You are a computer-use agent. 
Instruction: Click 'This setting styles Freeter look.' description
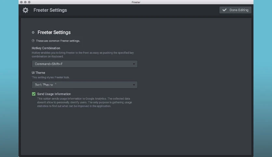click(x=51, y=77)
